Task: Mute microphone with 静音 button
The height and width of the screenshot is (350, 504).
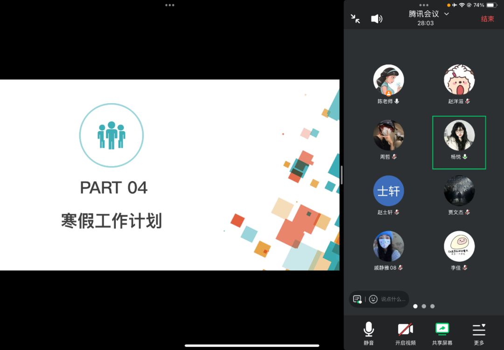Action: 369,329
